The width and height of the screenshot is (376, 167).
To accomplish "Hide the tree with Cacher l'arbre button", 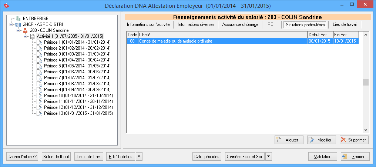I will click(x=23, y=157).
